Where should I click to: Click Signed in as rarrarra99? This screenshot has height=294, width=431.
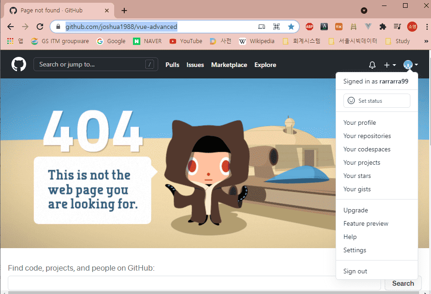pyautogui.click(x=376, y=81)
